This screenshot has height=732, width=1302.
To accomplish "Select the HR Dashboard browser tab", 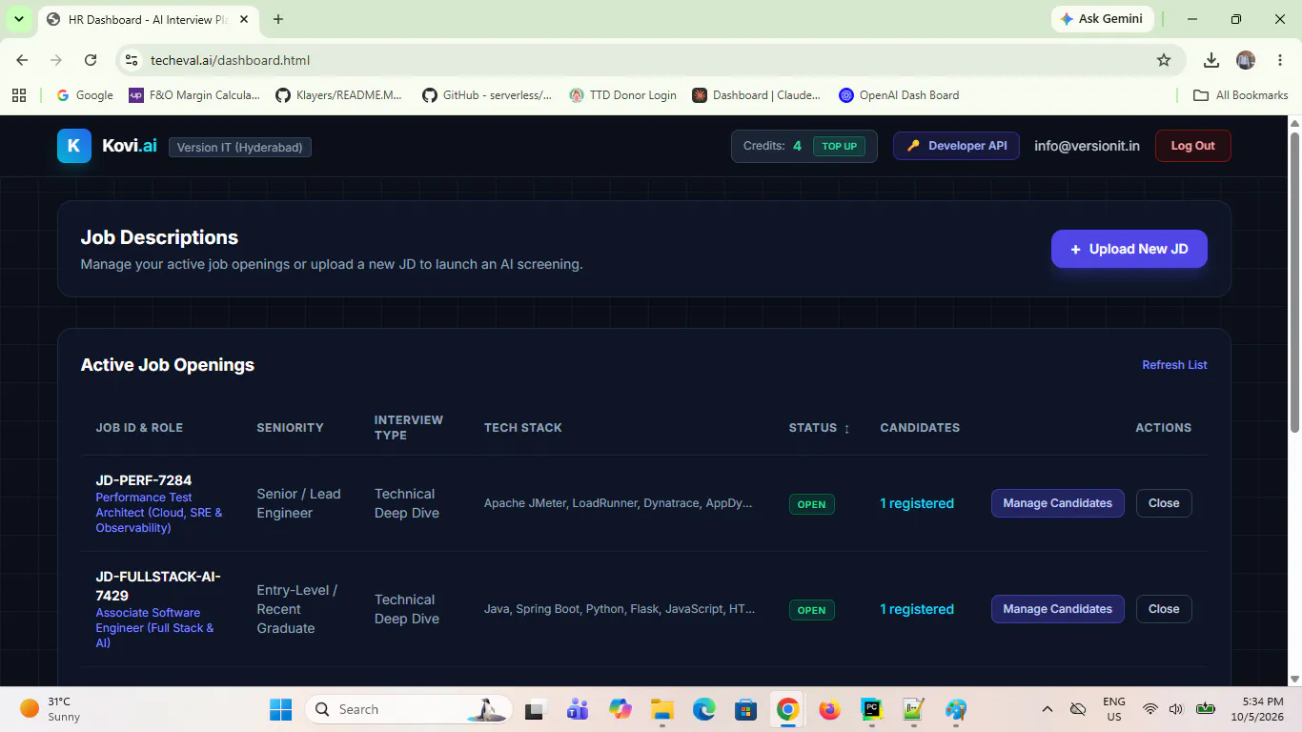I will [148, 19].
